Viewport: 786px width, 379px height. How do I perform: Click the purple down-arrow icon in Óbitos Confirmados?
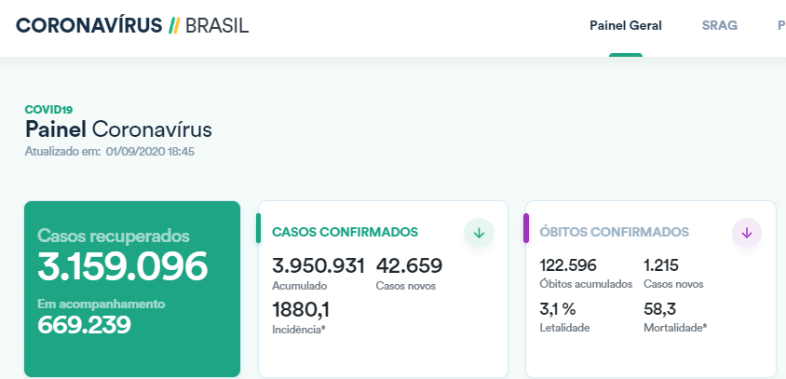coord(747,233)
